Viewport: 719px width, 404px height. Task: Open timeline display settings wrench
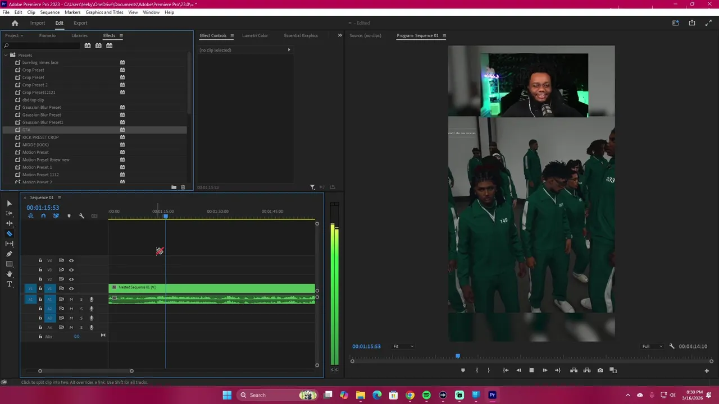click(81, 216)
